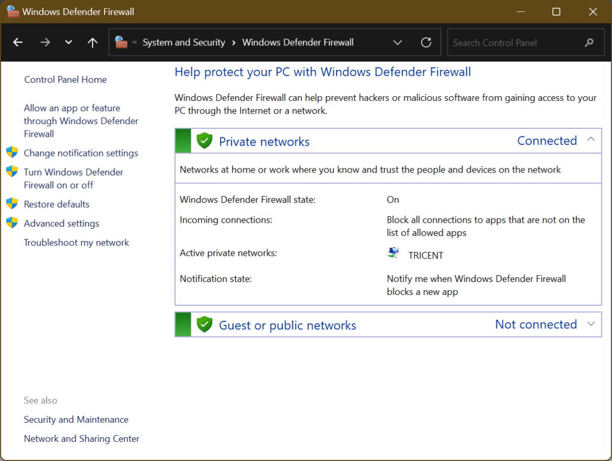Select Windows Defender Firewall in the breadcrumb
Viewport: 612px width, 461px height.
(x=298, y=42)
